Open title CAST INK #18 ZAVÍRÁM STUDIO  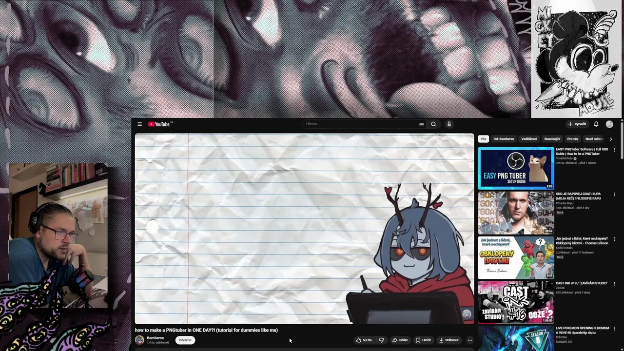(582, 283)
